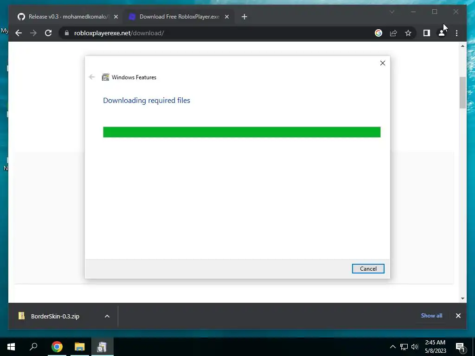Bookmark this page with the star
This screenshot has height=356, width=475.
(408, 33)
